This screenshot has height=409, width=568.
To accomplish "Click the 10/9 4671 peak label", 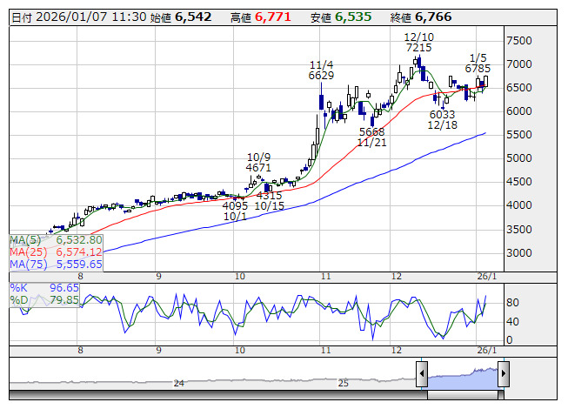I will (258, 161).
